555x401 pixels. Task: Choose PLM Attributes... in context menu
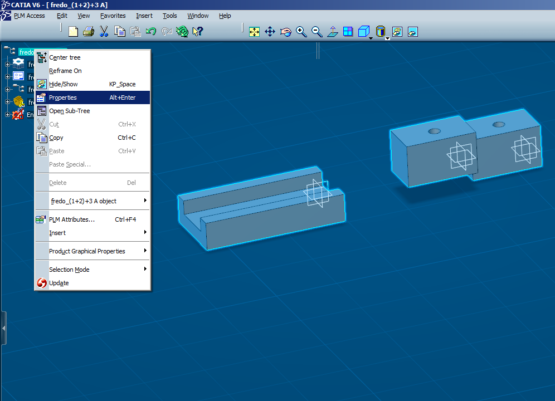pyautogui.click(x=93, y=219)
